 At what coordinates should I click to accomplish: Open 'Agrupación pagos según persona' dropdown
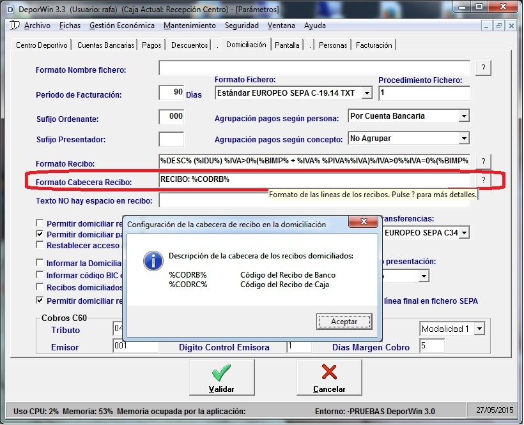coord(464,116)
